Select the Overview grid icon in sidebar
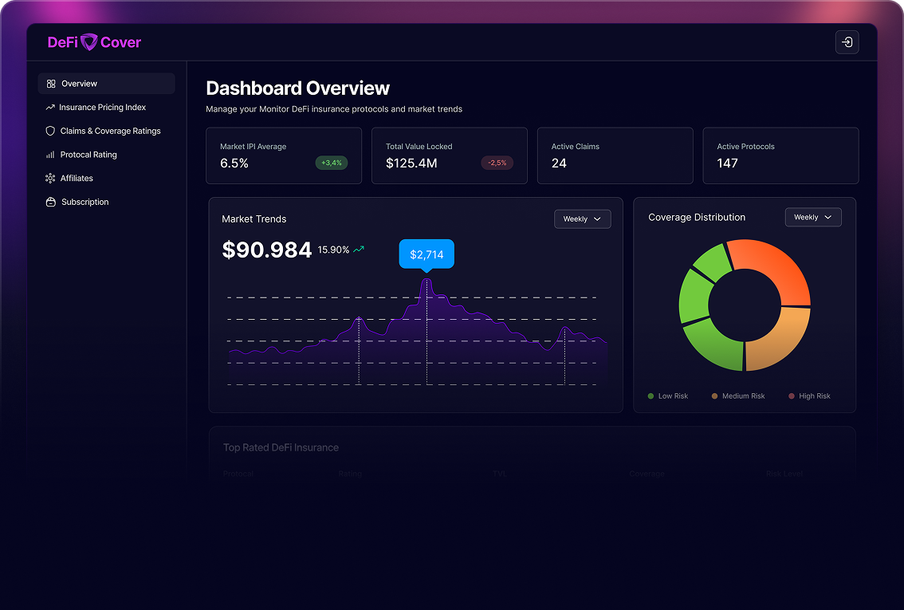This screenshot has height=610, width=904. click(x=49, y=83)
